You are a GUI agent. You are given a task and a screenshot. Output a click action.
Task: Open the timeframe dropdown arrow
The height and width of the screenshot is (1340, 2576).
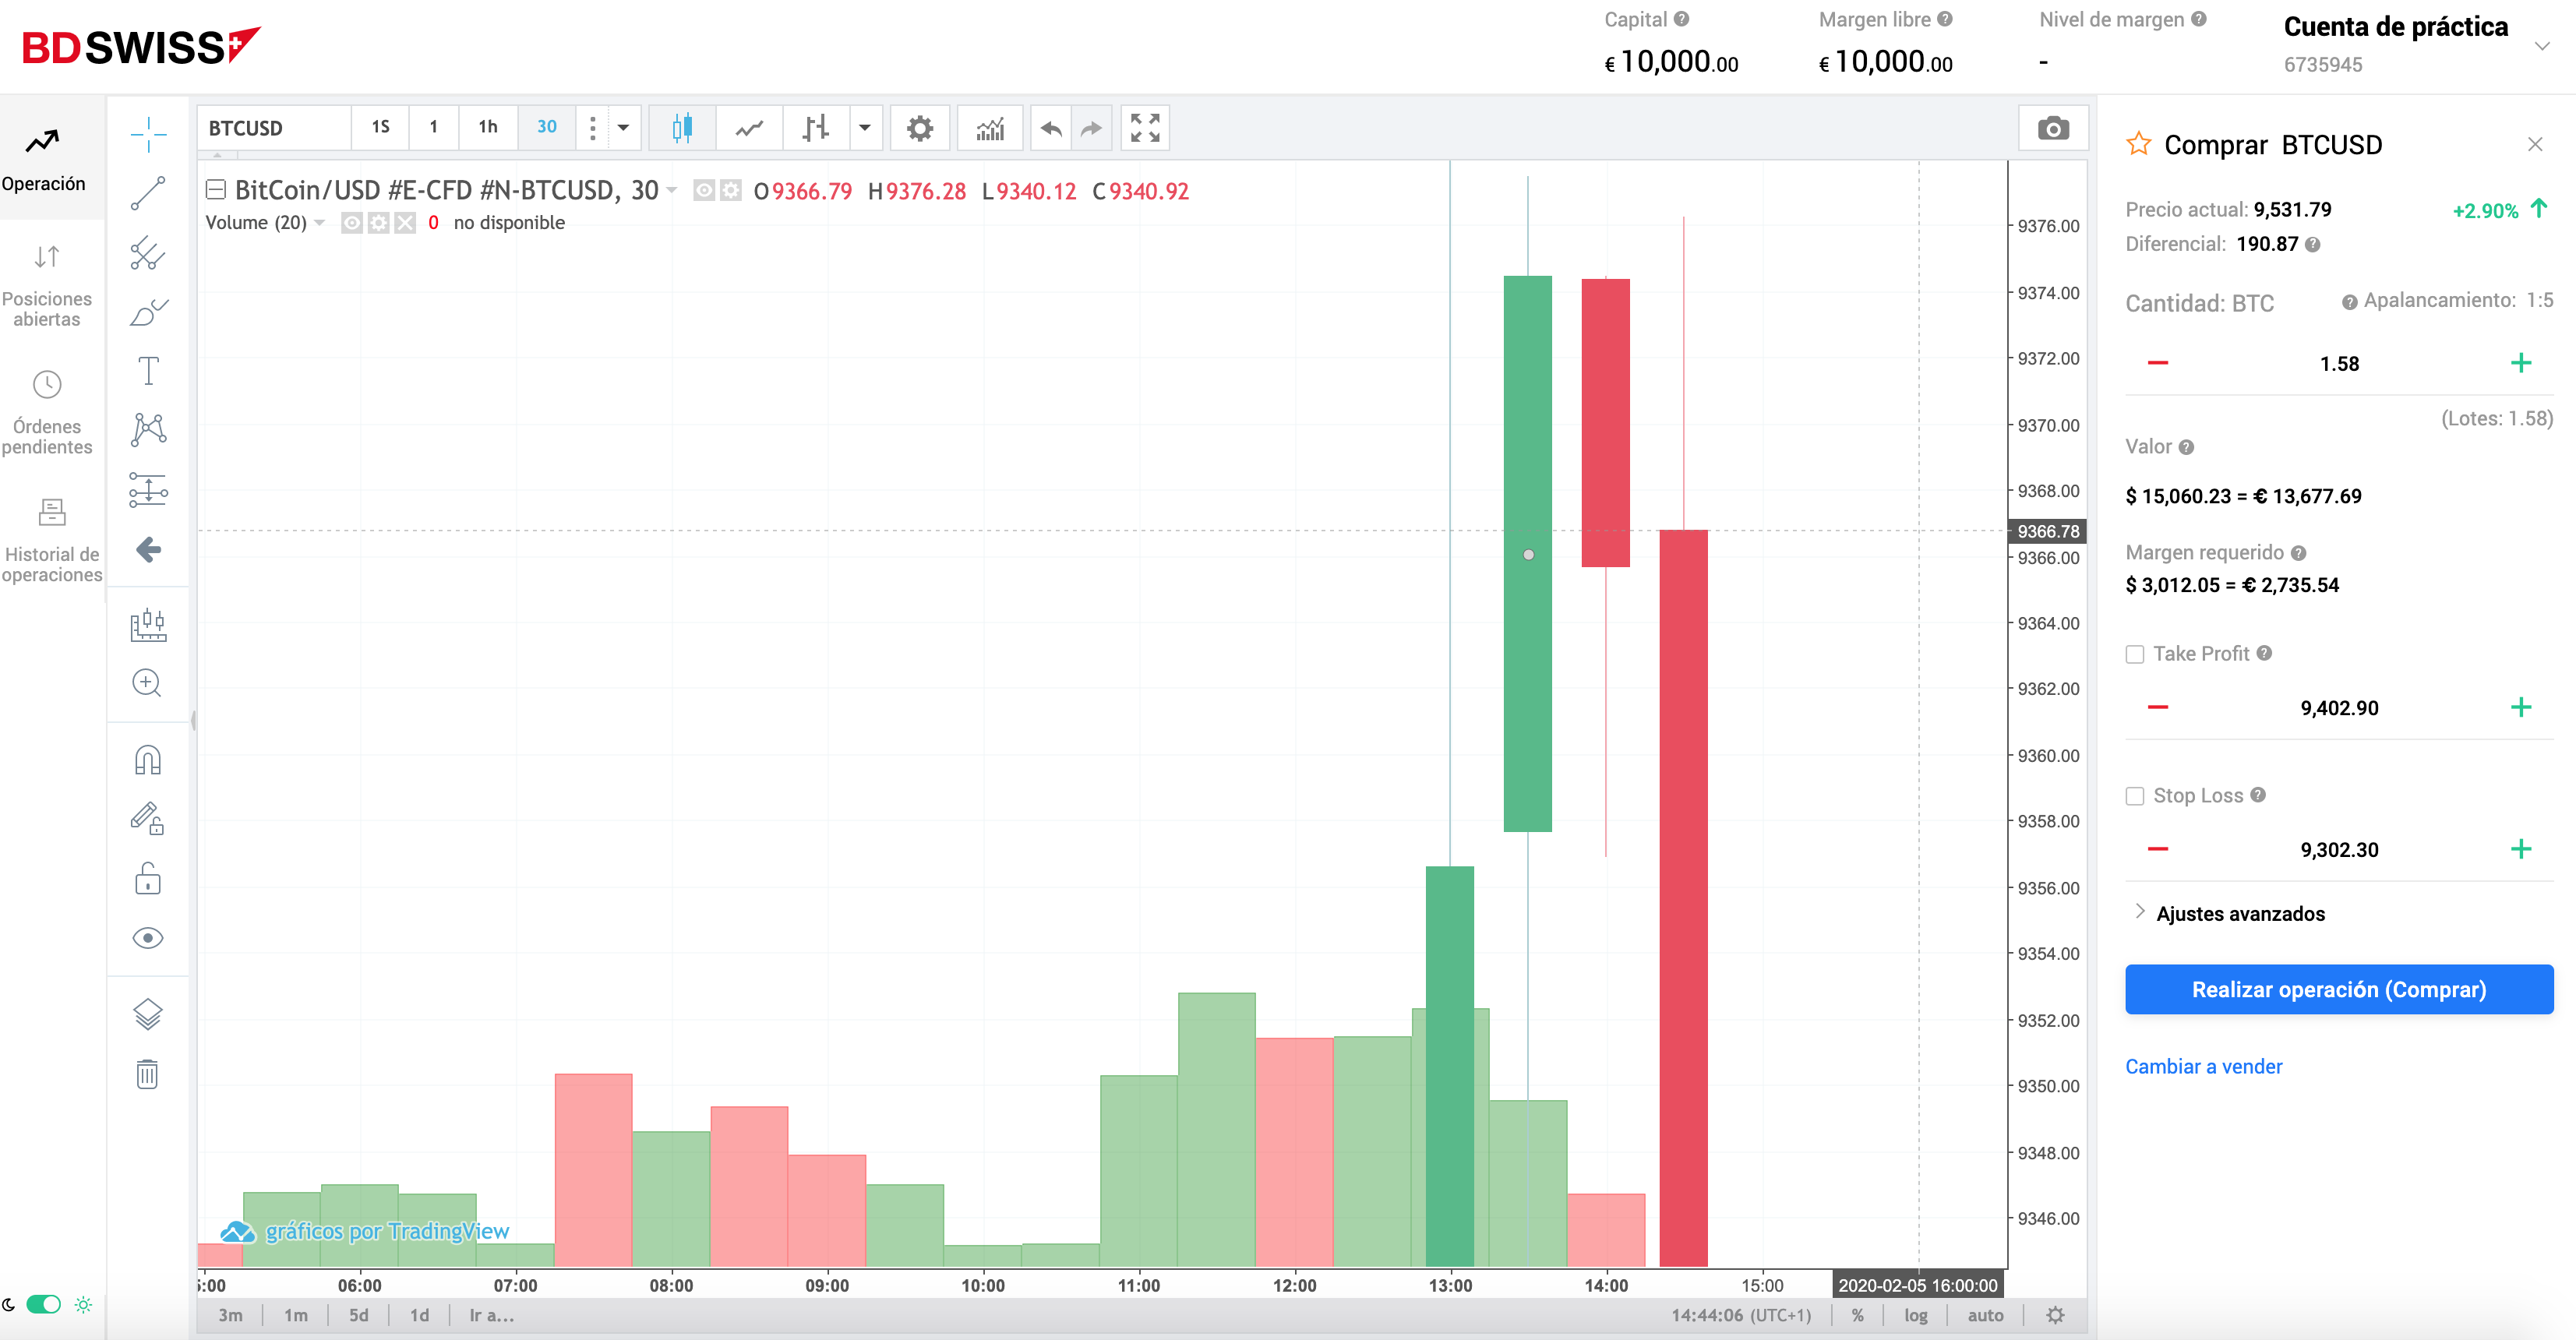[623, 127]
